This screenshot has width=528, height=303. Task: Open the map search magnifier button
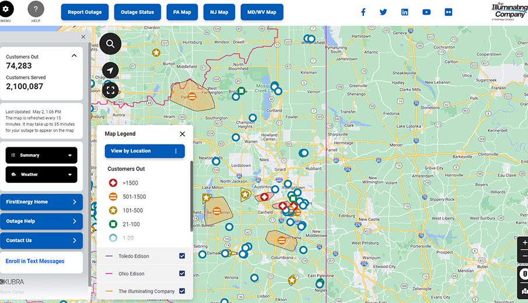tap(110, 44)
